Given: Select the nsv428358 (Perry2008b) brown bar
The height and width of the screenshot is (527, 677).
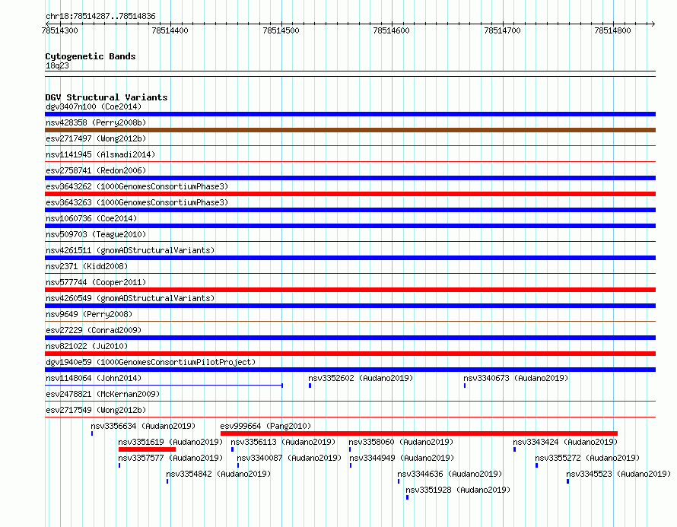Looking at the screenshot, I should [350, 130].
